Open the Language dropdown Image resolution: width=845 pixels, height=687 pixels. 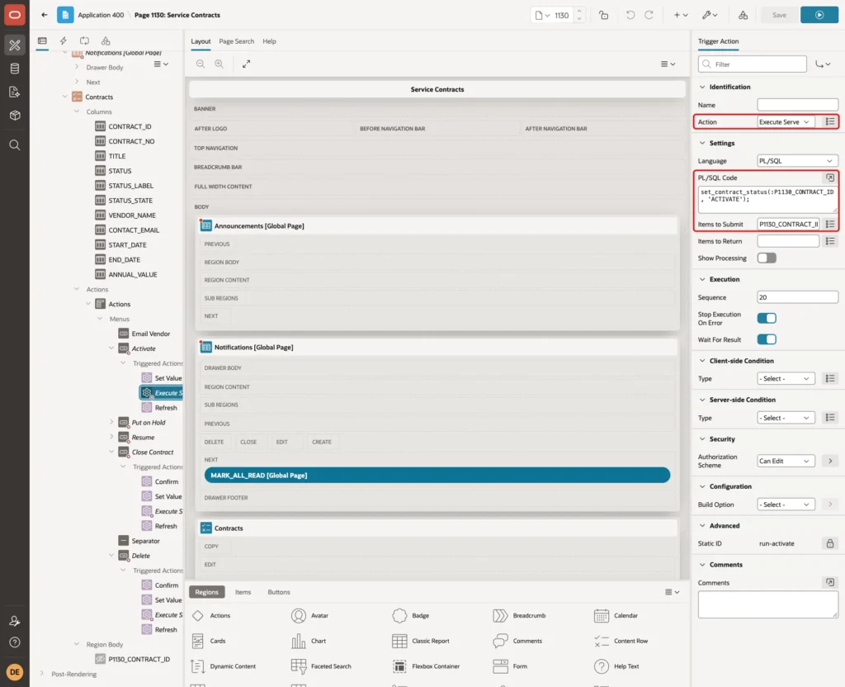coord(797,161)
